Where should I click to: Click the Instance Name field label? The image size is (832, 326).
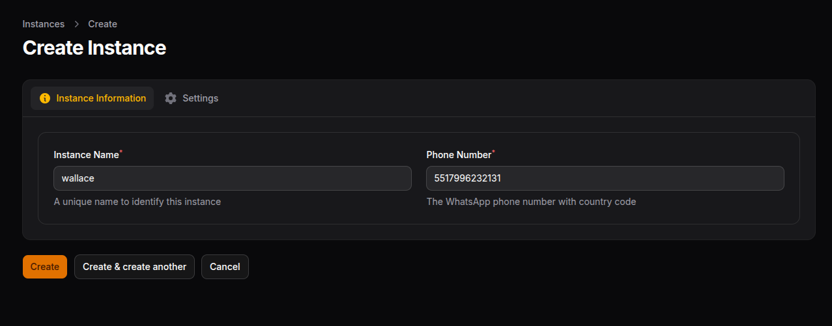(x=86, y=155)
